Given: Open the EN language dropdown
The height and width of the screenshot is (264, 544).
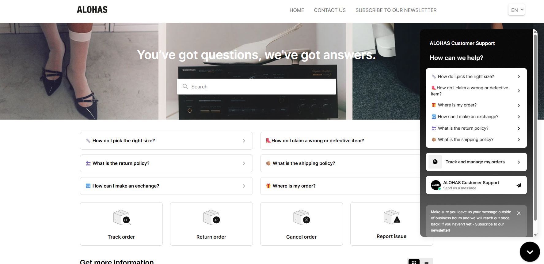Looking at the screenshot, I should pyautogui.click(x=516, y=10).
